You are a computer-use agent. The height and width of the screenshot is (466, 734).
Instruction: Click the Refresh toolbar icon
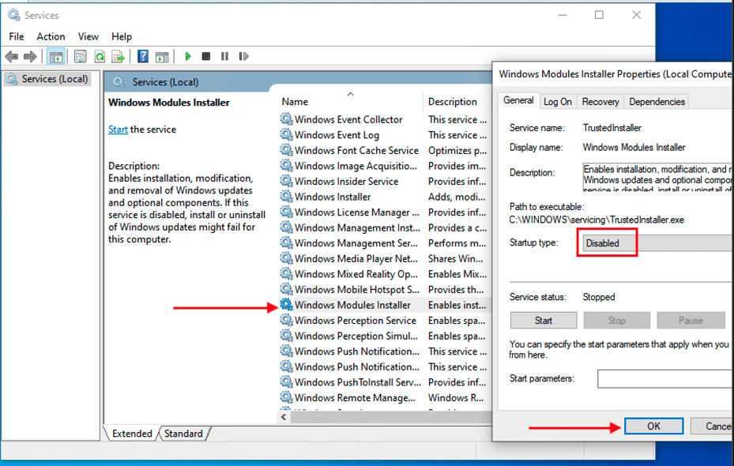point(100,56)
